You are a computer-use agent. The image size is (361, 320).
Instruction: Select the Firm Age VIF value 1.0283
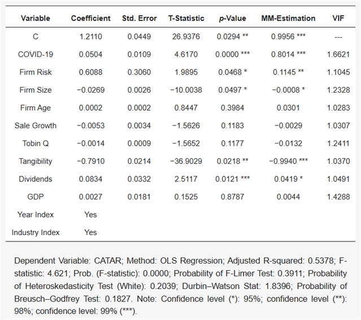(339, 108)
